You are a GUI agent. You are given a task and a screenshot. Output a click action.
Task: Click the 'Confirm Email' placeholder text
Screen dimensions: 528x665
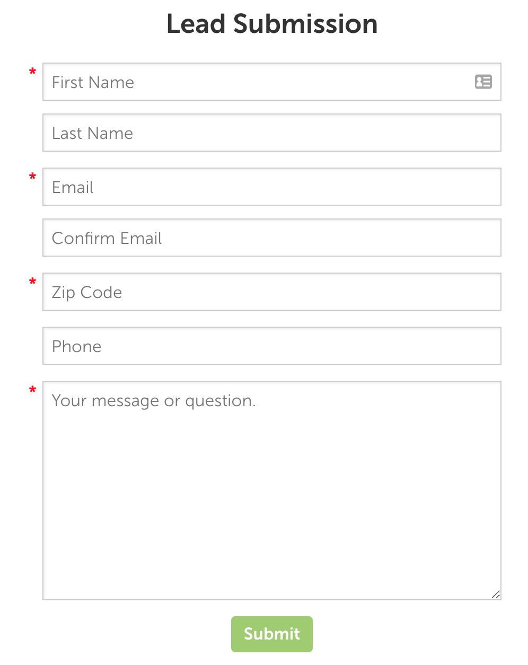tap(107, 238)
